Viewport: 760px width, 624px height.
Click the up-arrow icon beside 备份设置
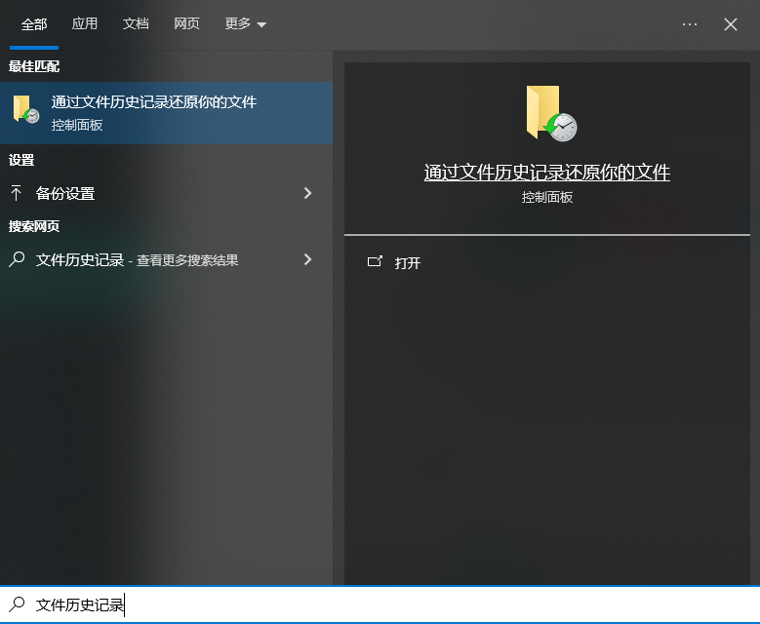[x=17, y=193]
